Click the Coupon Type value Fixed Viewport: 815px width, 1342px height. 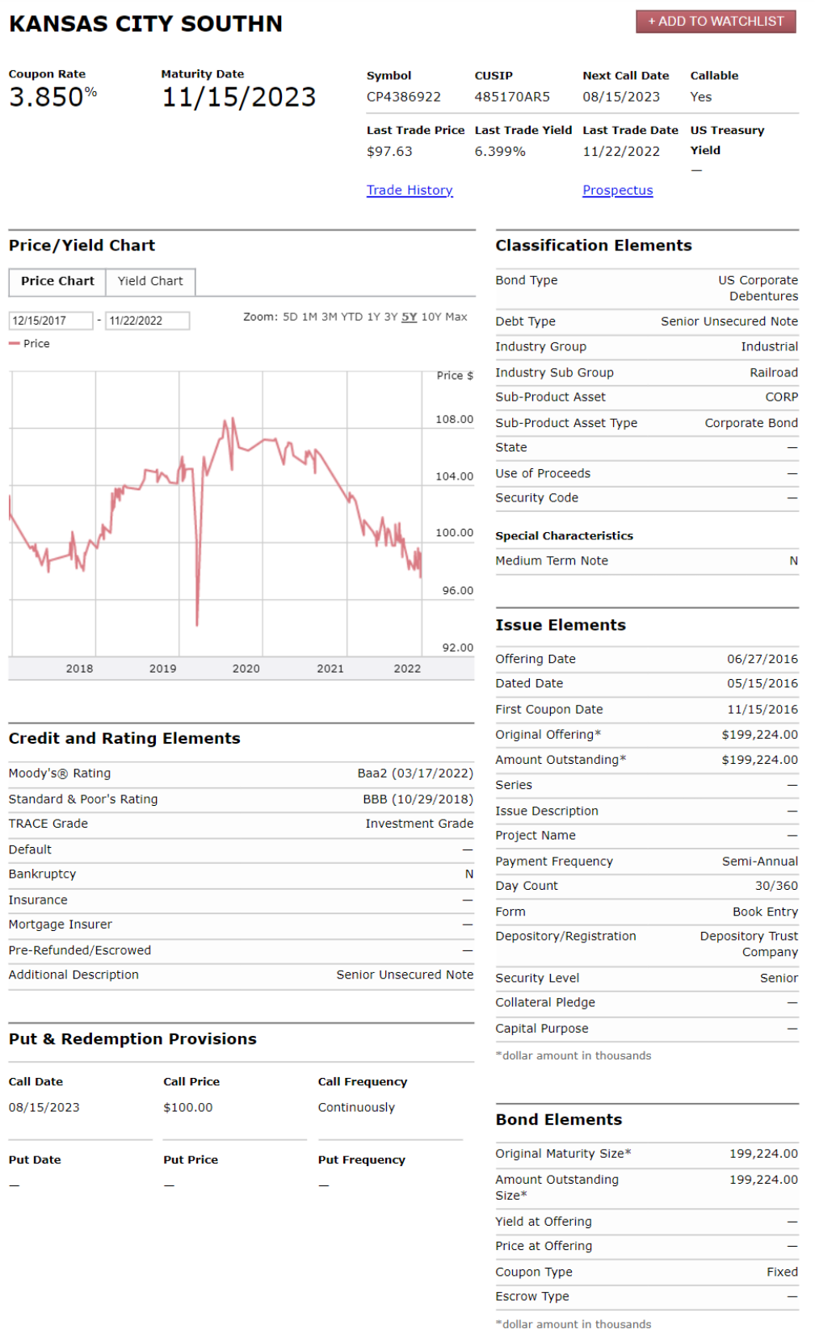click(x=782, y=1272)
